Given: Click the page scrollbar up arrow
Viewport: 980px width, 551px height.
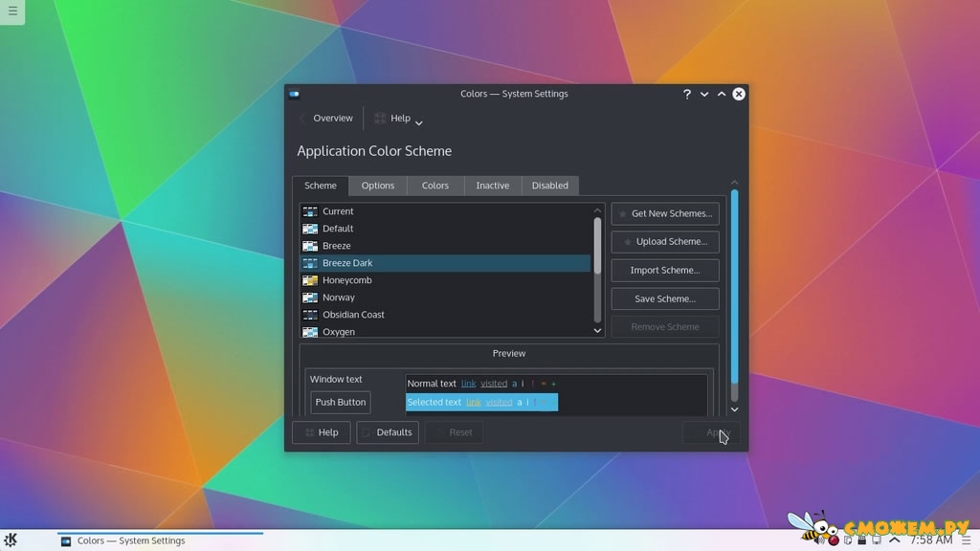Looking at the screenshot, I should (734, 183).
